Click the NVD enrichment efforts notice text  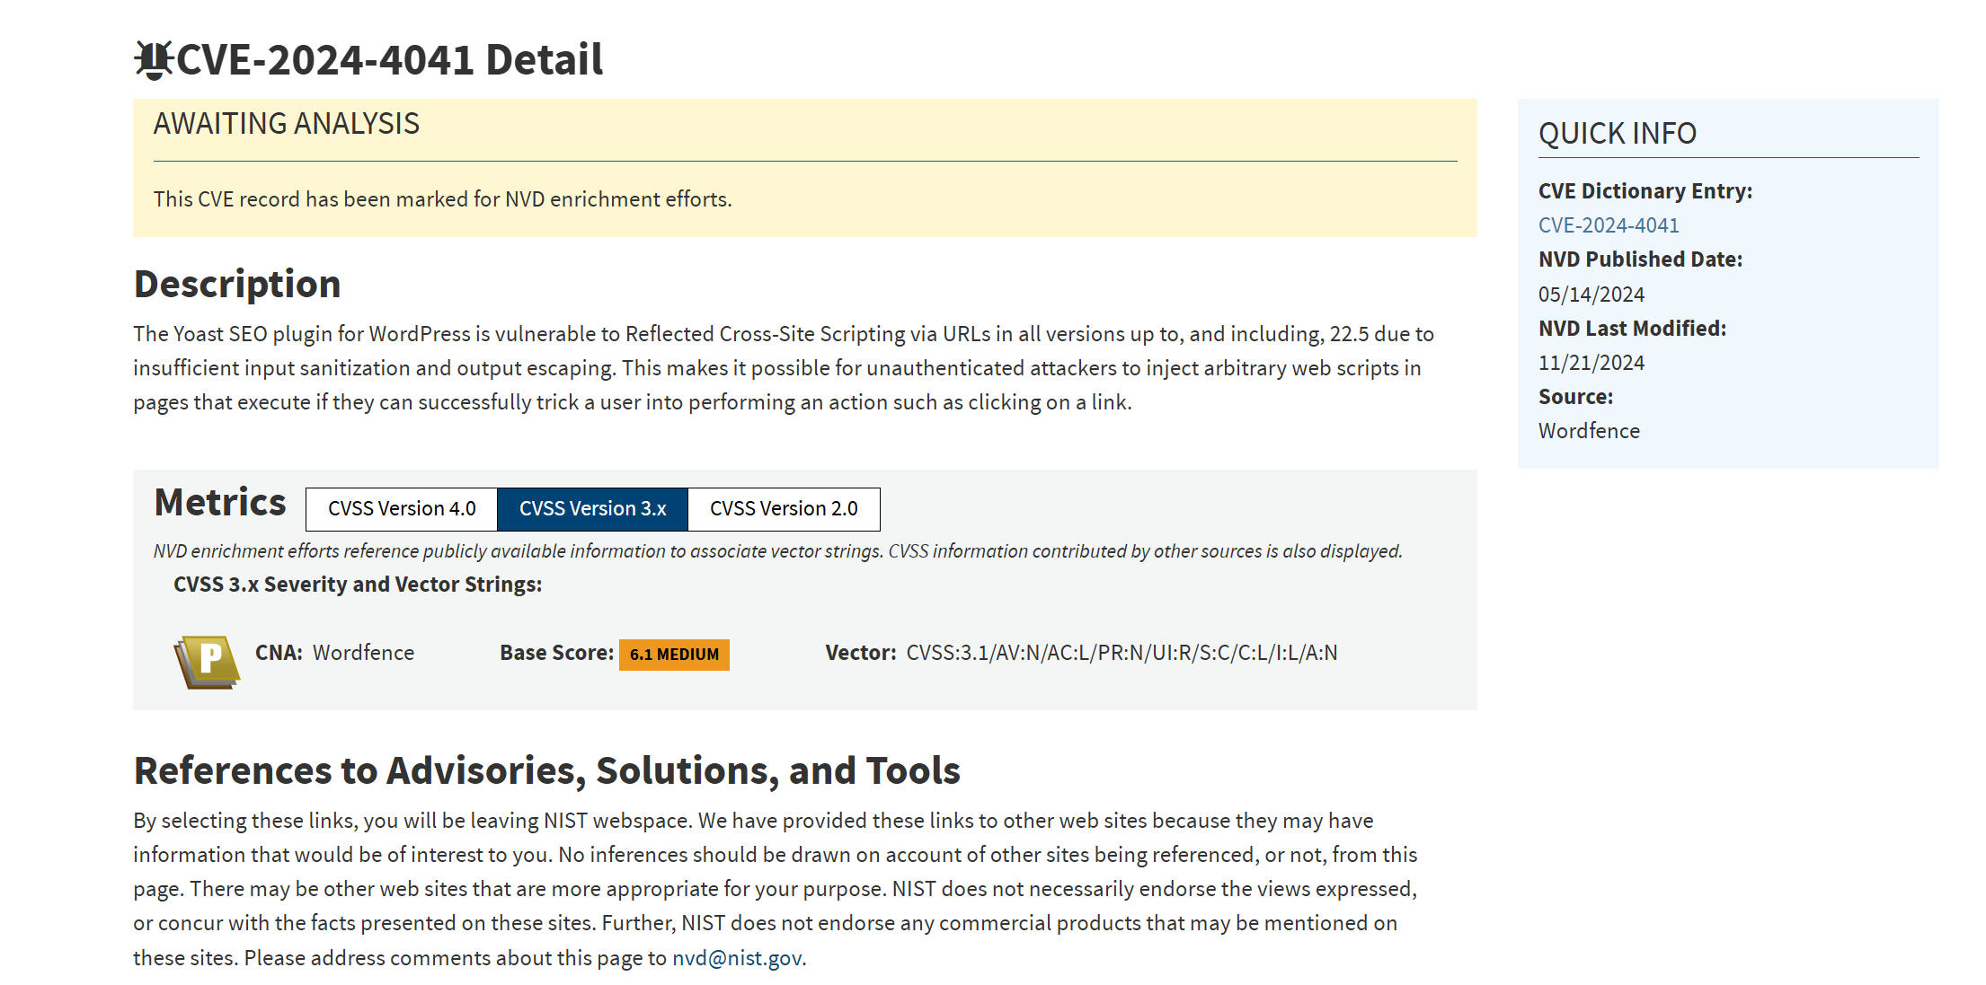pyautogui.click(x=442, y=199)
